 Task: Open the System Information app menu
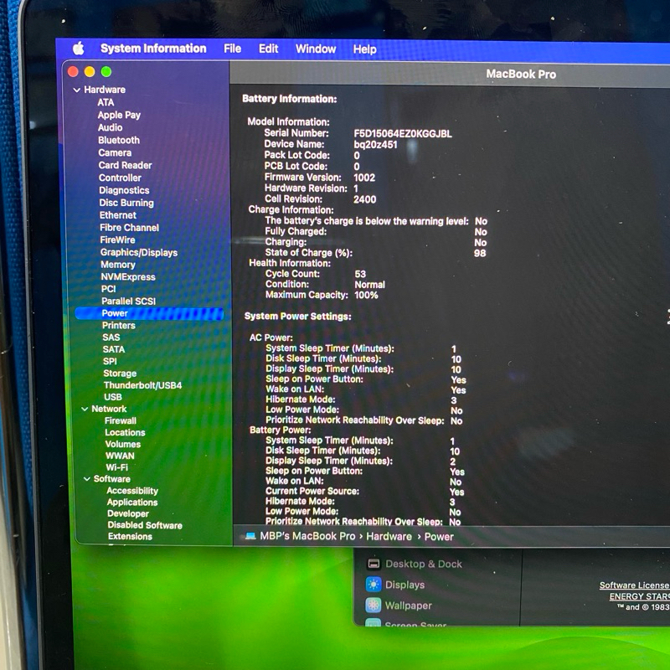click(153, 49)
